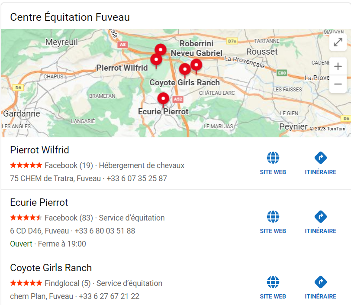Viewport: 351px width, 305px height.
Task: Open Coyote Girls Ranch website globe icon
Action: pyautogui.click(x=273, y=282)
